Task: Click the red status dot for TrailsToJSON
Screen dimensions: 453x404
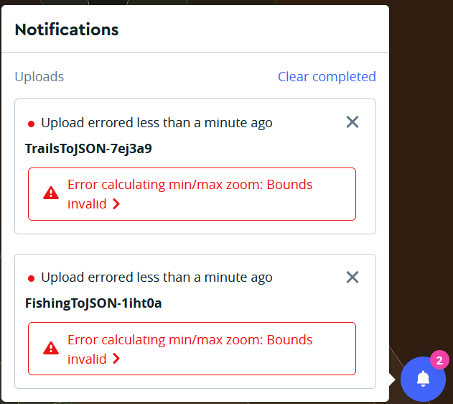Action: coord(32,124)
